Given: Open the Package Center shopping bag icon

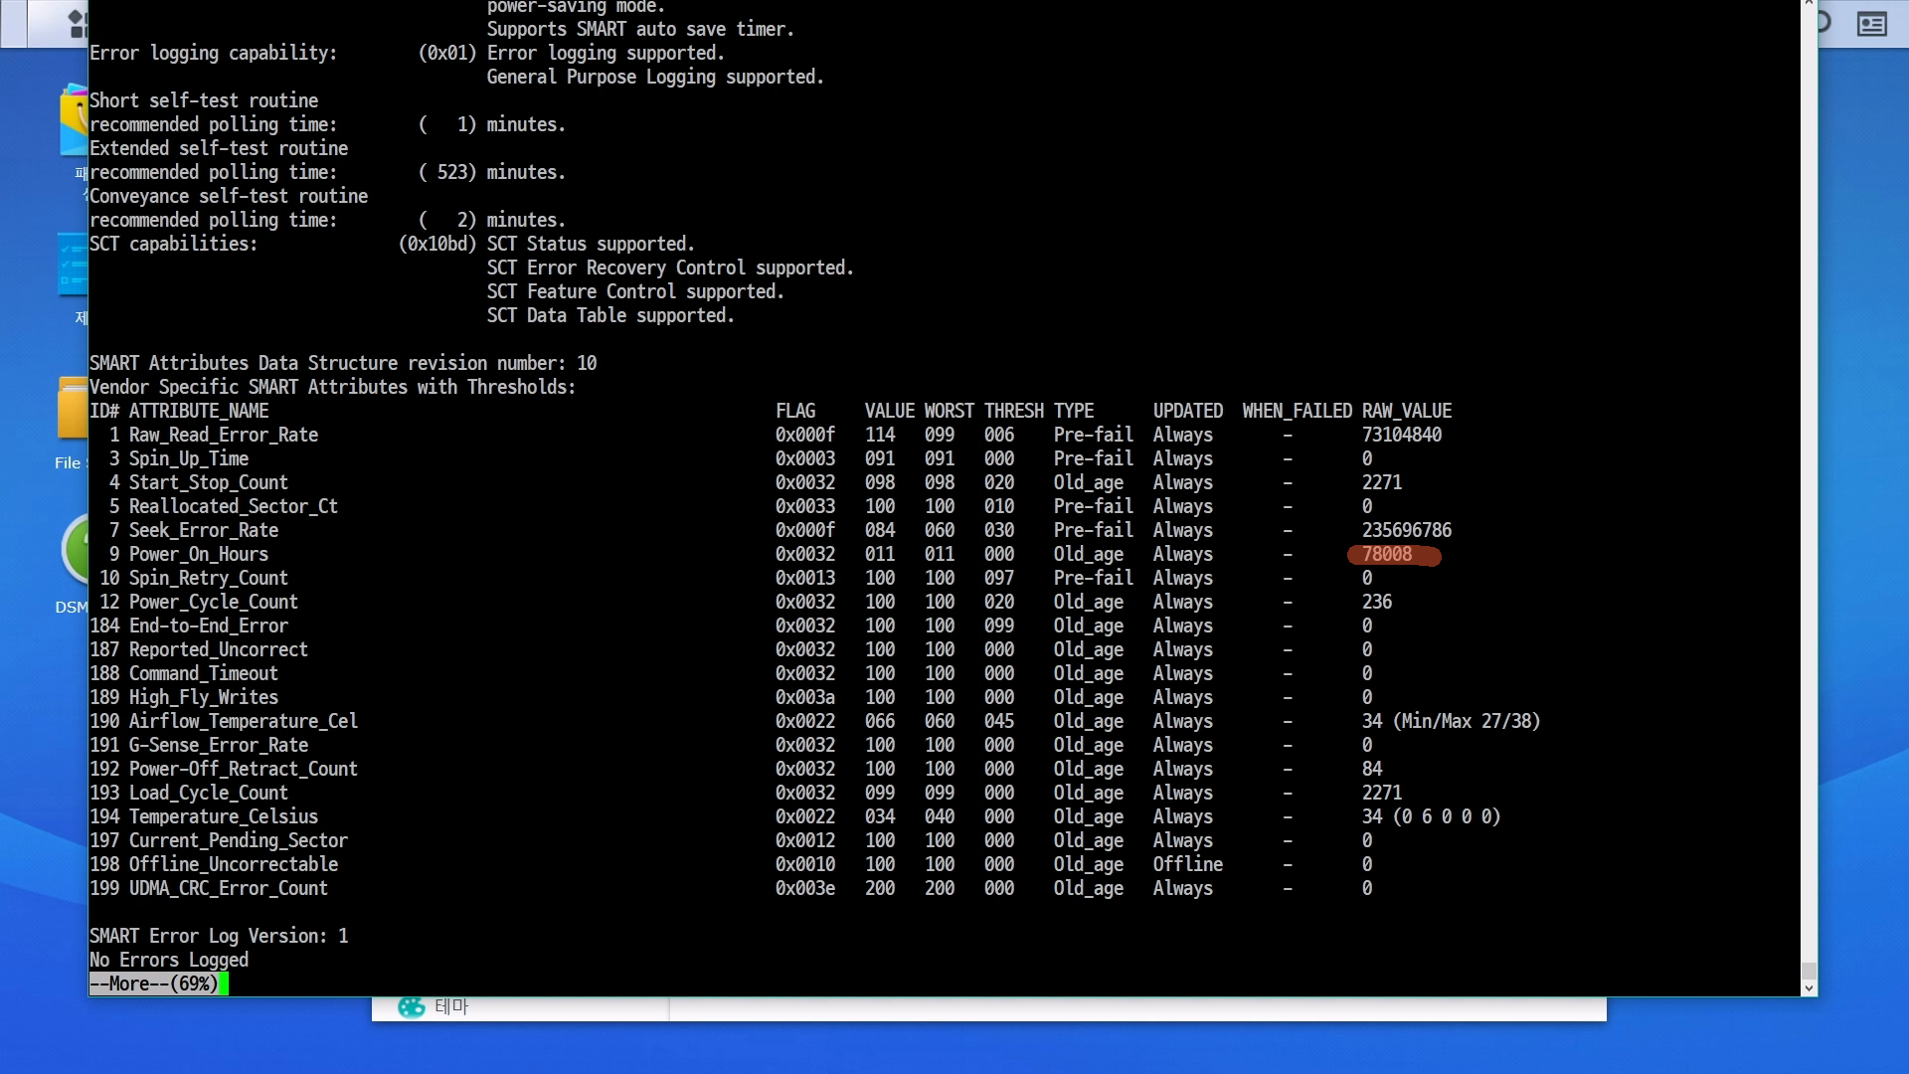Looking at the screenshot, I should [73, 121].
